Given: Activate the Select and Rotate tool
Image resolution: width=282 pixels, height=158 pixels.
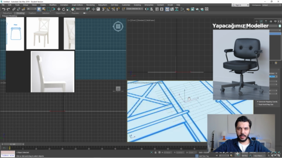Looking at the screenshot, I should 63,9.
